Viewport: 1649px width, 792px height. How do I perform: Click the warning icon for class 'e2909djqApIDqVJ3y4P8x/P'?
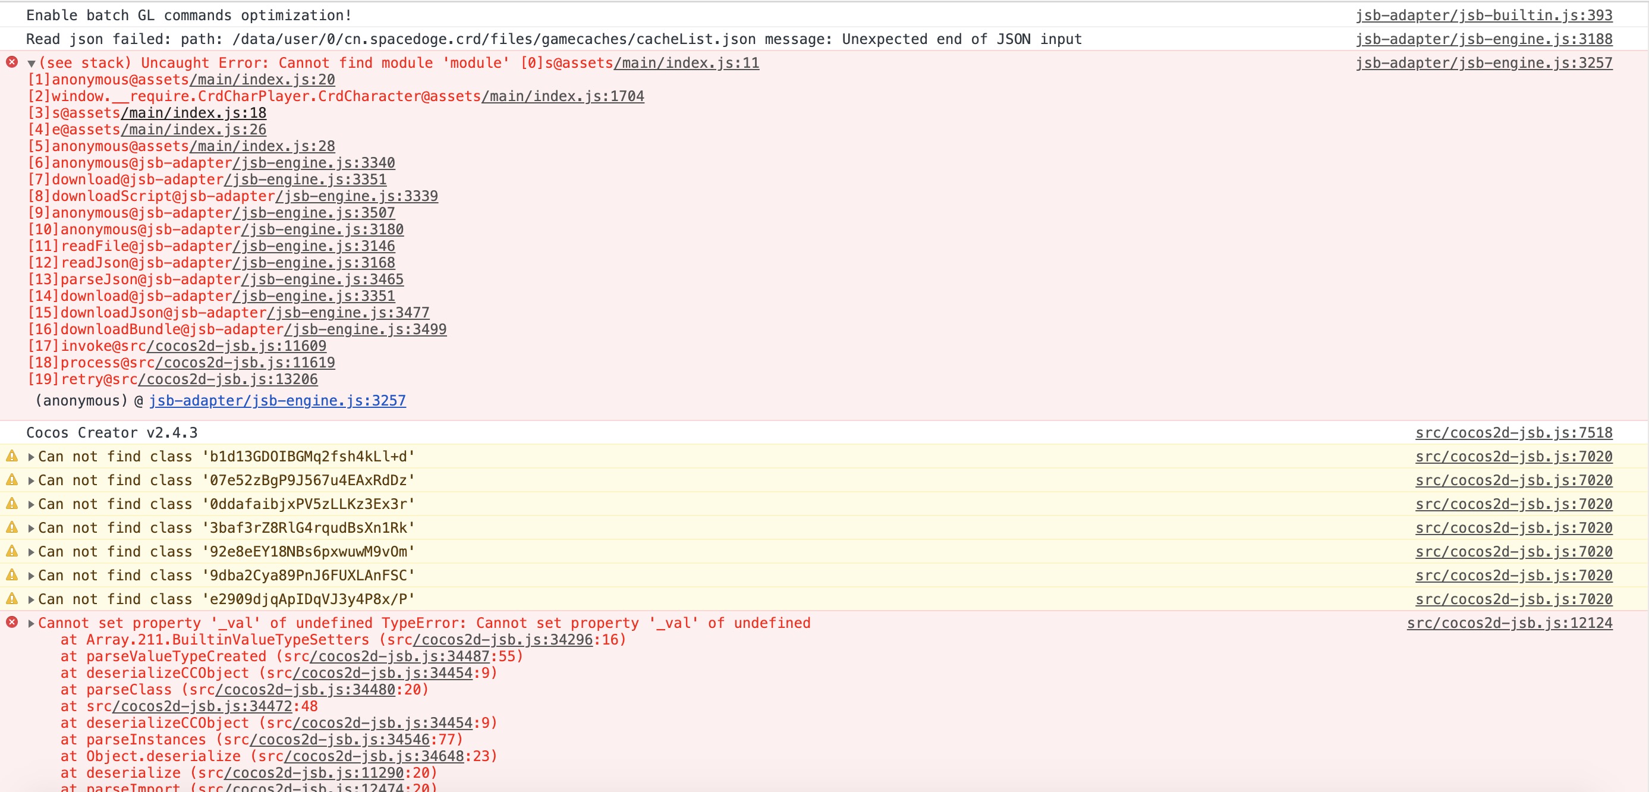tap(11, 598)
